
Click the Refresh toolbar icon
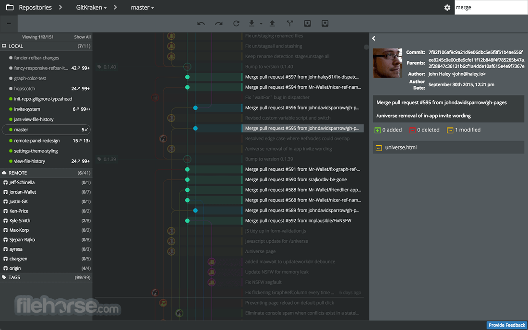[x=236, y=24]
